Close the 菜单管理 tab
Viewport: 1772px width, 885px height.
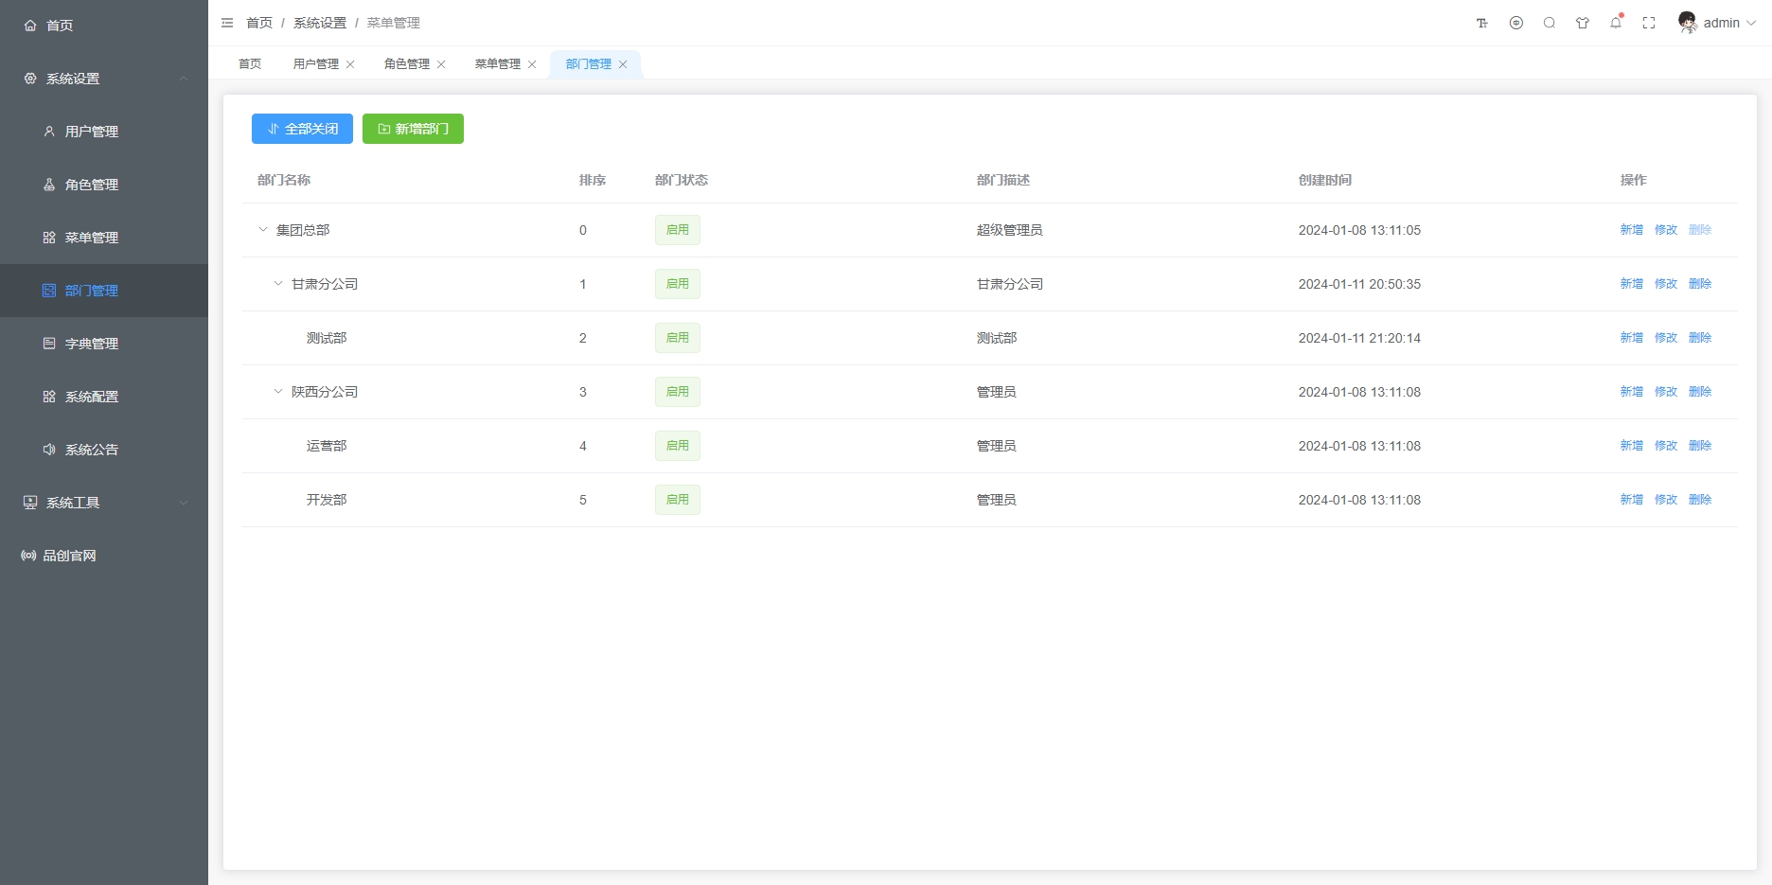[532, 64]
